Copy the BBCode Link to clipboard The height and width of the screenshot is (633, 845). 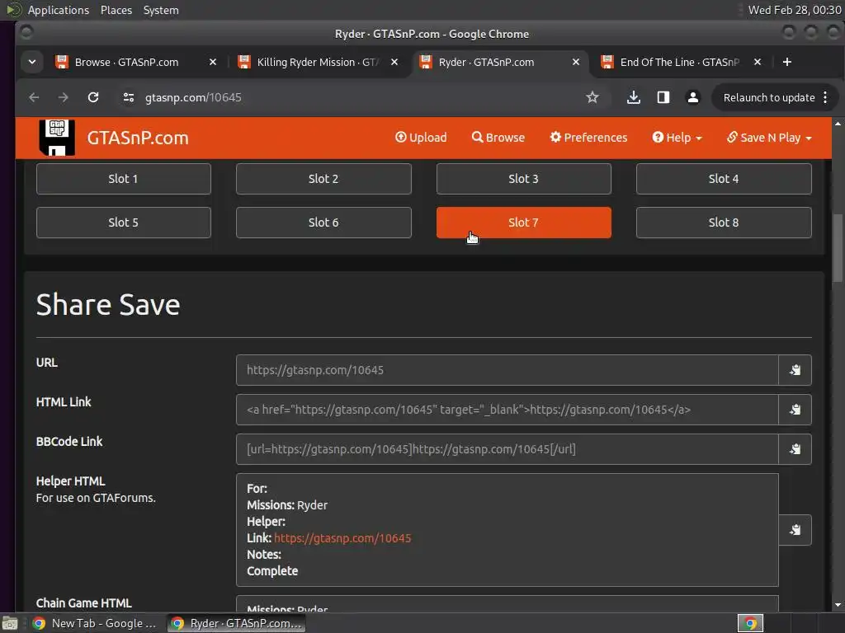tap(795, 449)
